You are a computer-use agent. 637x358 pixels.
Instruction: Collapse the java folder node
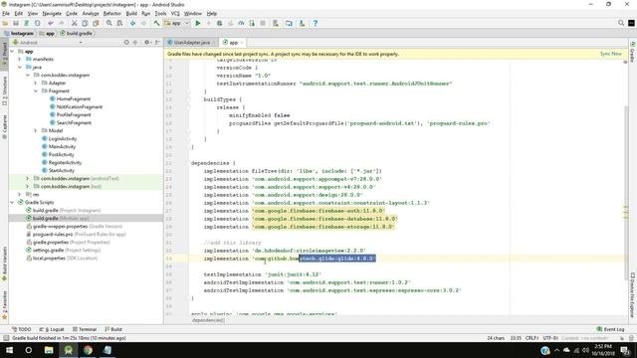pos(20,67)
